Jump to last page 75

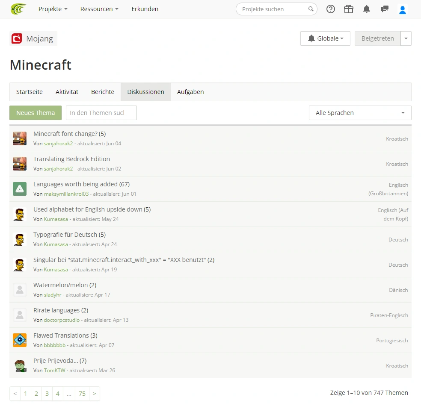tap(82, 394)
